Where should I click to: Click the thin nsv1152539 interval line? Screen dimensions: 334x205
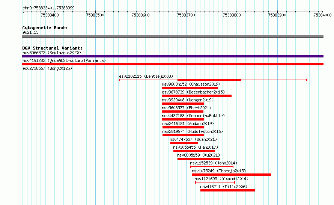click(212, 167)
